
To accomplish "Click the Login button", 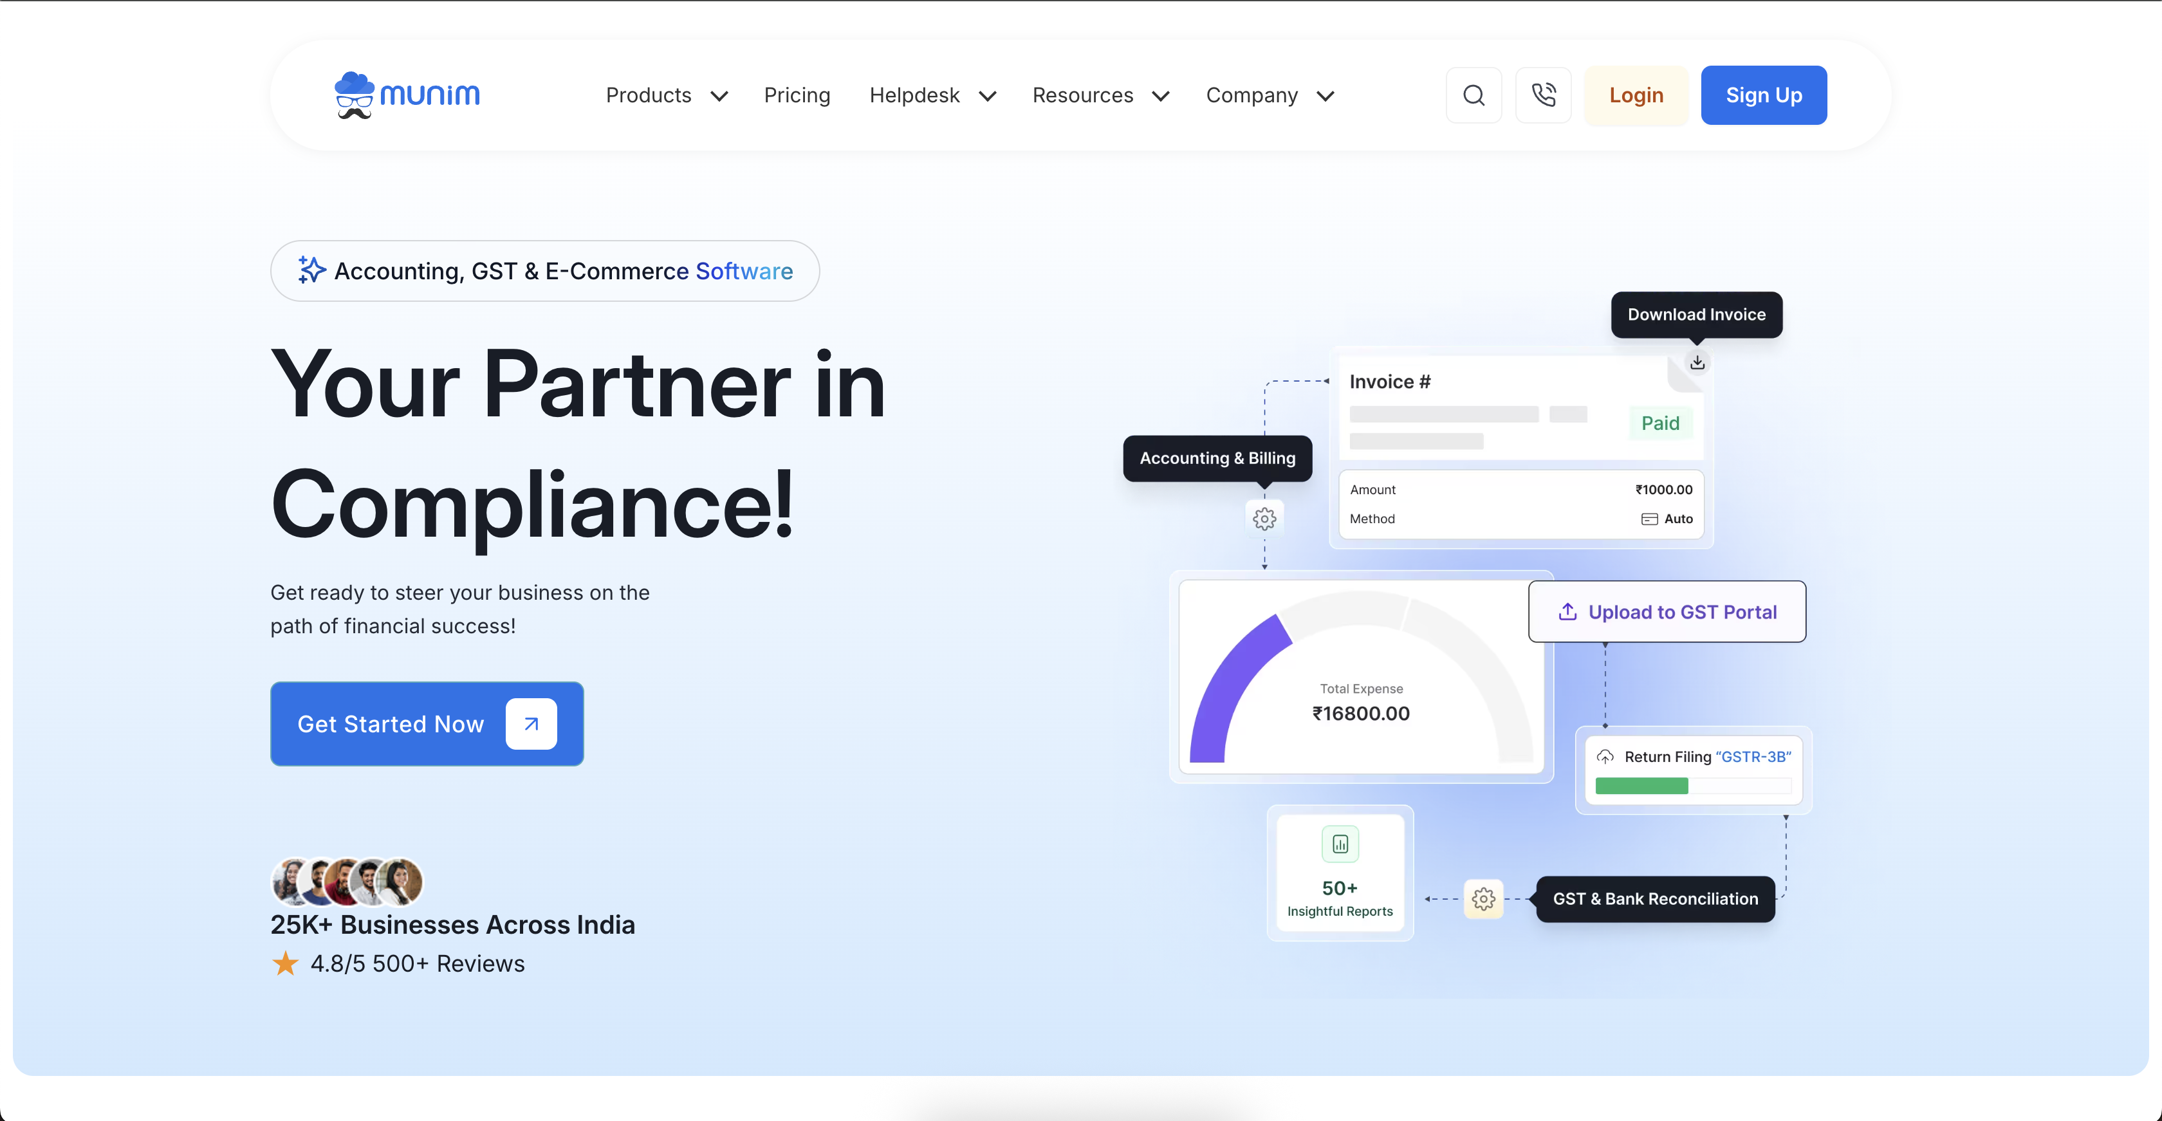I will 1636,95.
